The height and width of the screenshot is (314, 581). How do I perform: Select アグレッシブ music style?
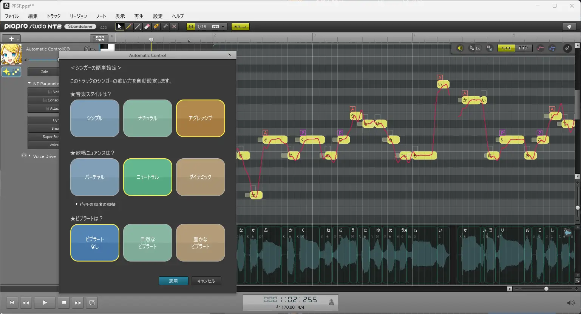200,118
